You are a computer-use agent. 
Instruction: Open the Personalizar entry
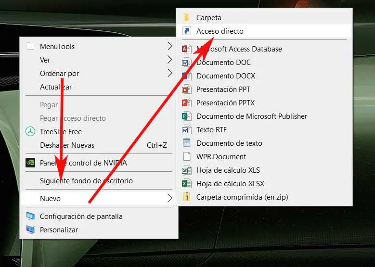[99, 229]
